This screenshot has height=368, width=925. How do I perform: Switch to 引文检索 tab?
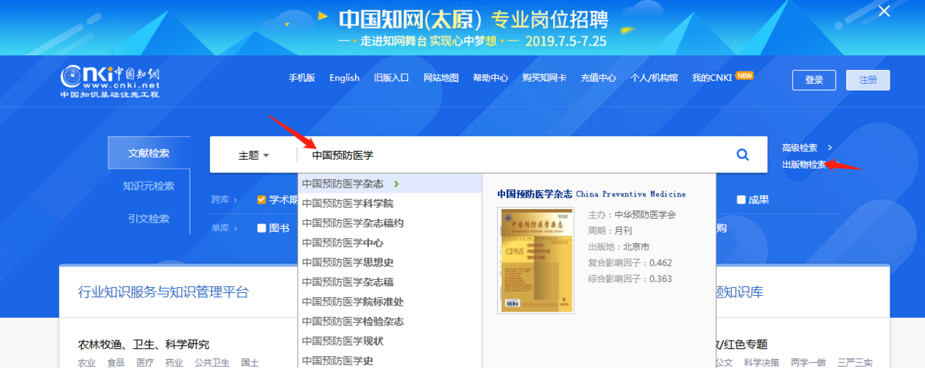tap(149, 219)
